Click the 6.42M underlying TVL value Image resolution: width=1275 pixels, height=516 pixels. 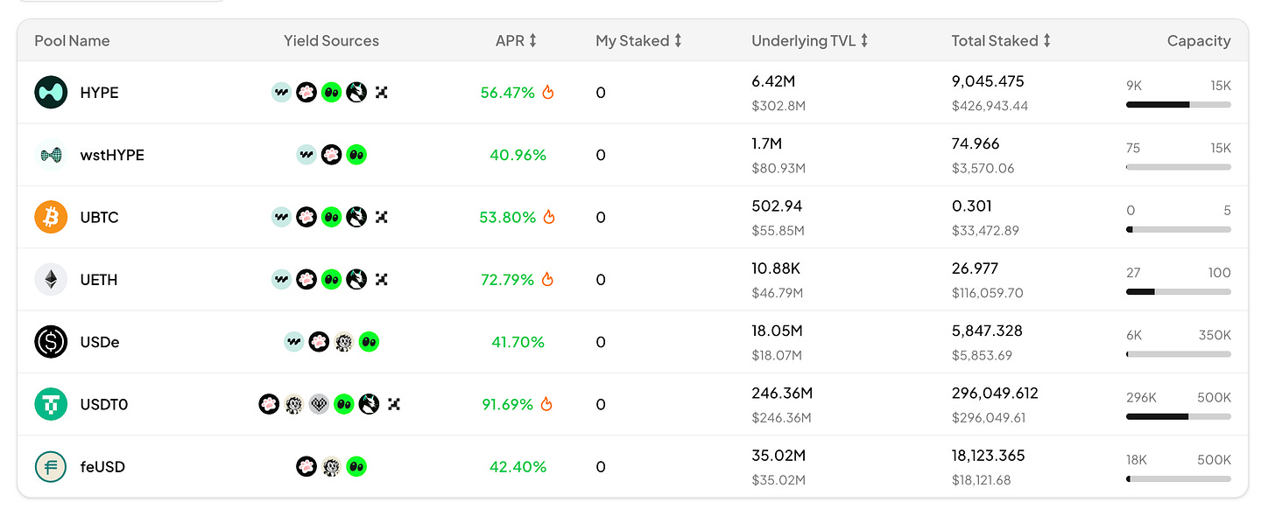click(x=773, y=81)
